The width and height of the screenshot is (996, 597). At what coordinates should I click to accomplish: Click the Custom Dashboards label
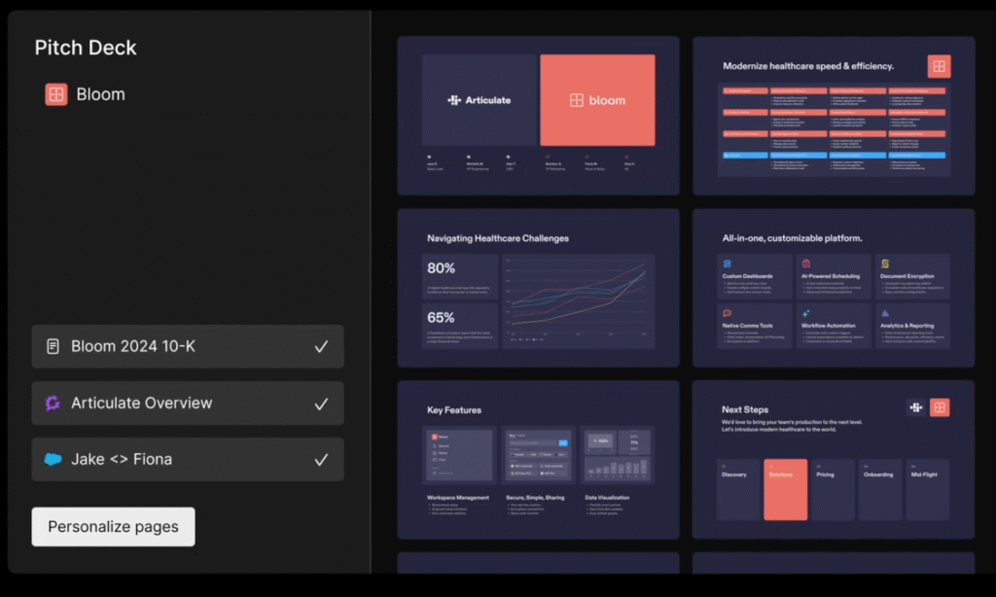pos(748,276)
